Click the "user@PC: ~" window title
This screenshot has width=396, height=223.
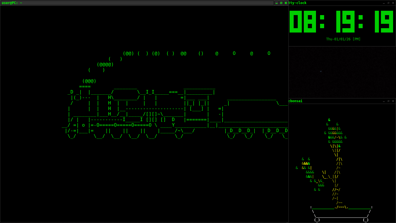coord(12,3)
